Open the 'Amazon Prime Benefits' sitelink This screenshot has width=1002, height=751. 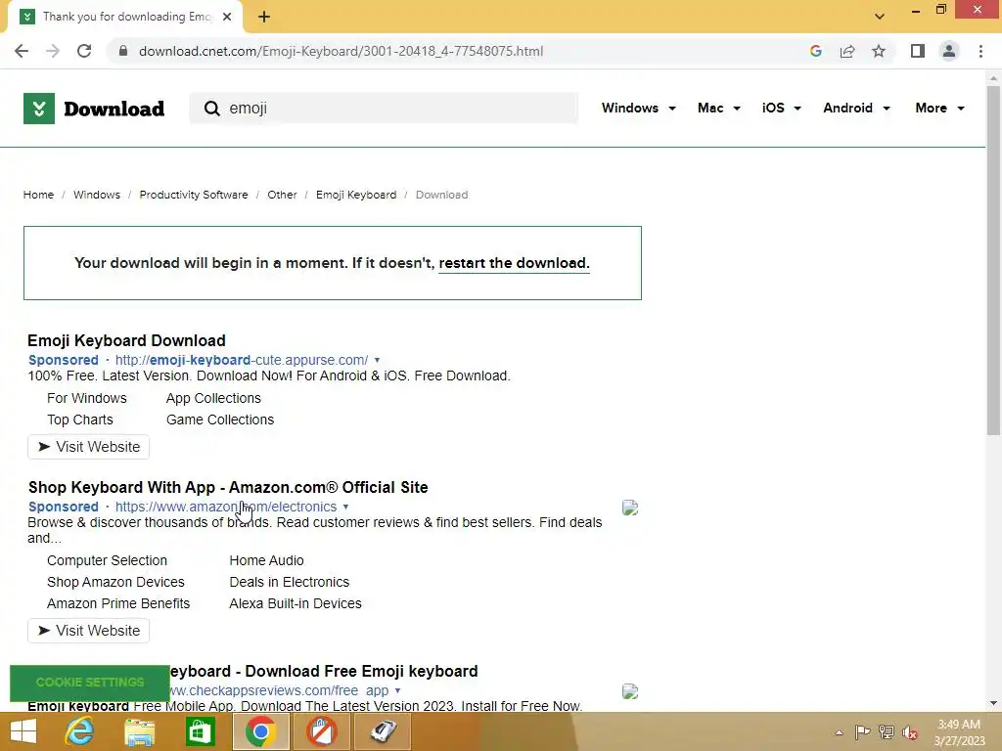coord(118,604)
